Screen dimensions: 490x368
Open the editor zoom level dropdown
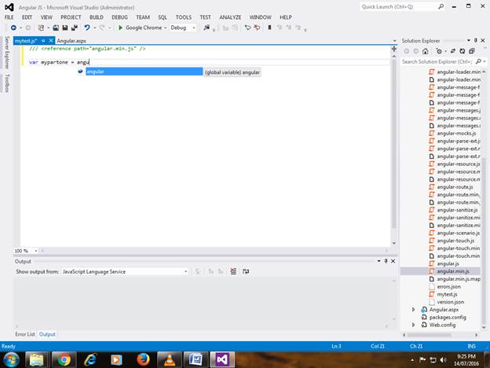coord(36,251)
